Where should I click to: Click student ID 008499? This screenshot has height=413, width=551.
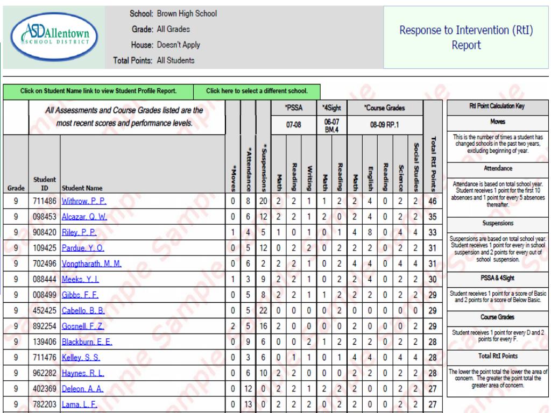click(x=44, y=295)
